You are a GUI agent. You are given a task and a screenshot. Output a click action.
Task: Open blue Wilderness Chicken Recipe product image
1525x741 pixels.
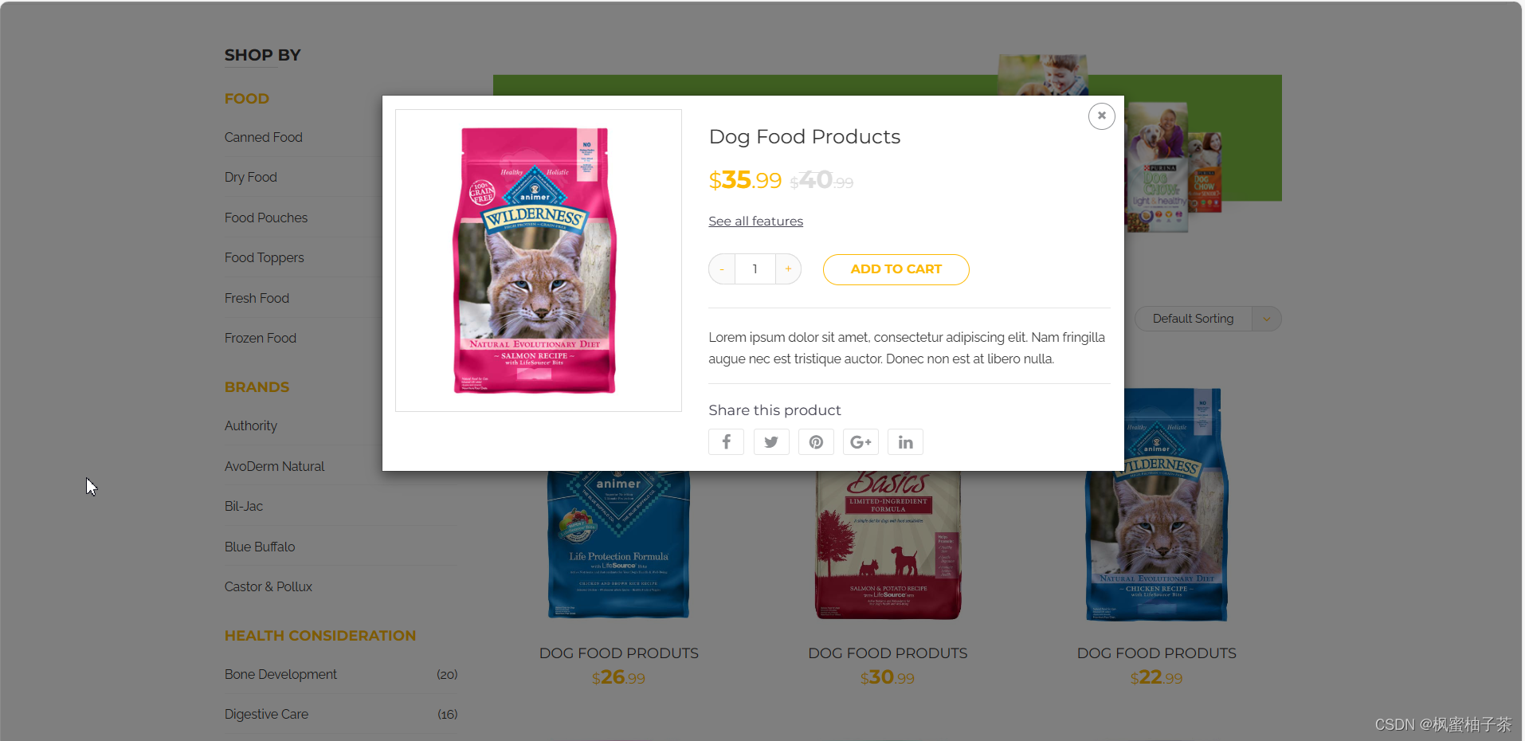[1156, 506]
